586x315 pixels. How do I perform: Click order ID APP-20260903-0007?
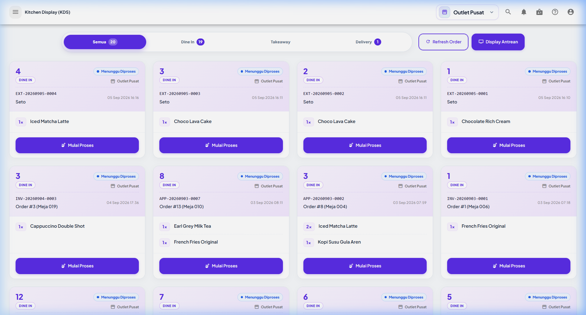click(180, 199)
